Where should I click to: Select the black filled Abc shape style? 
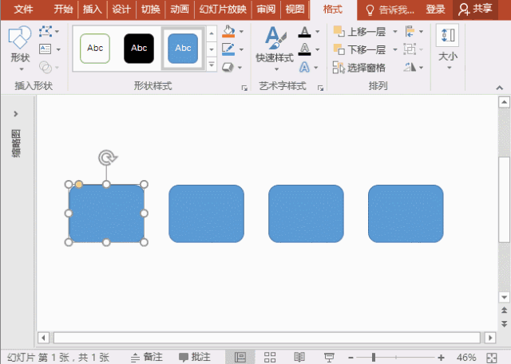pyautogui.click(x=139, y=49)
